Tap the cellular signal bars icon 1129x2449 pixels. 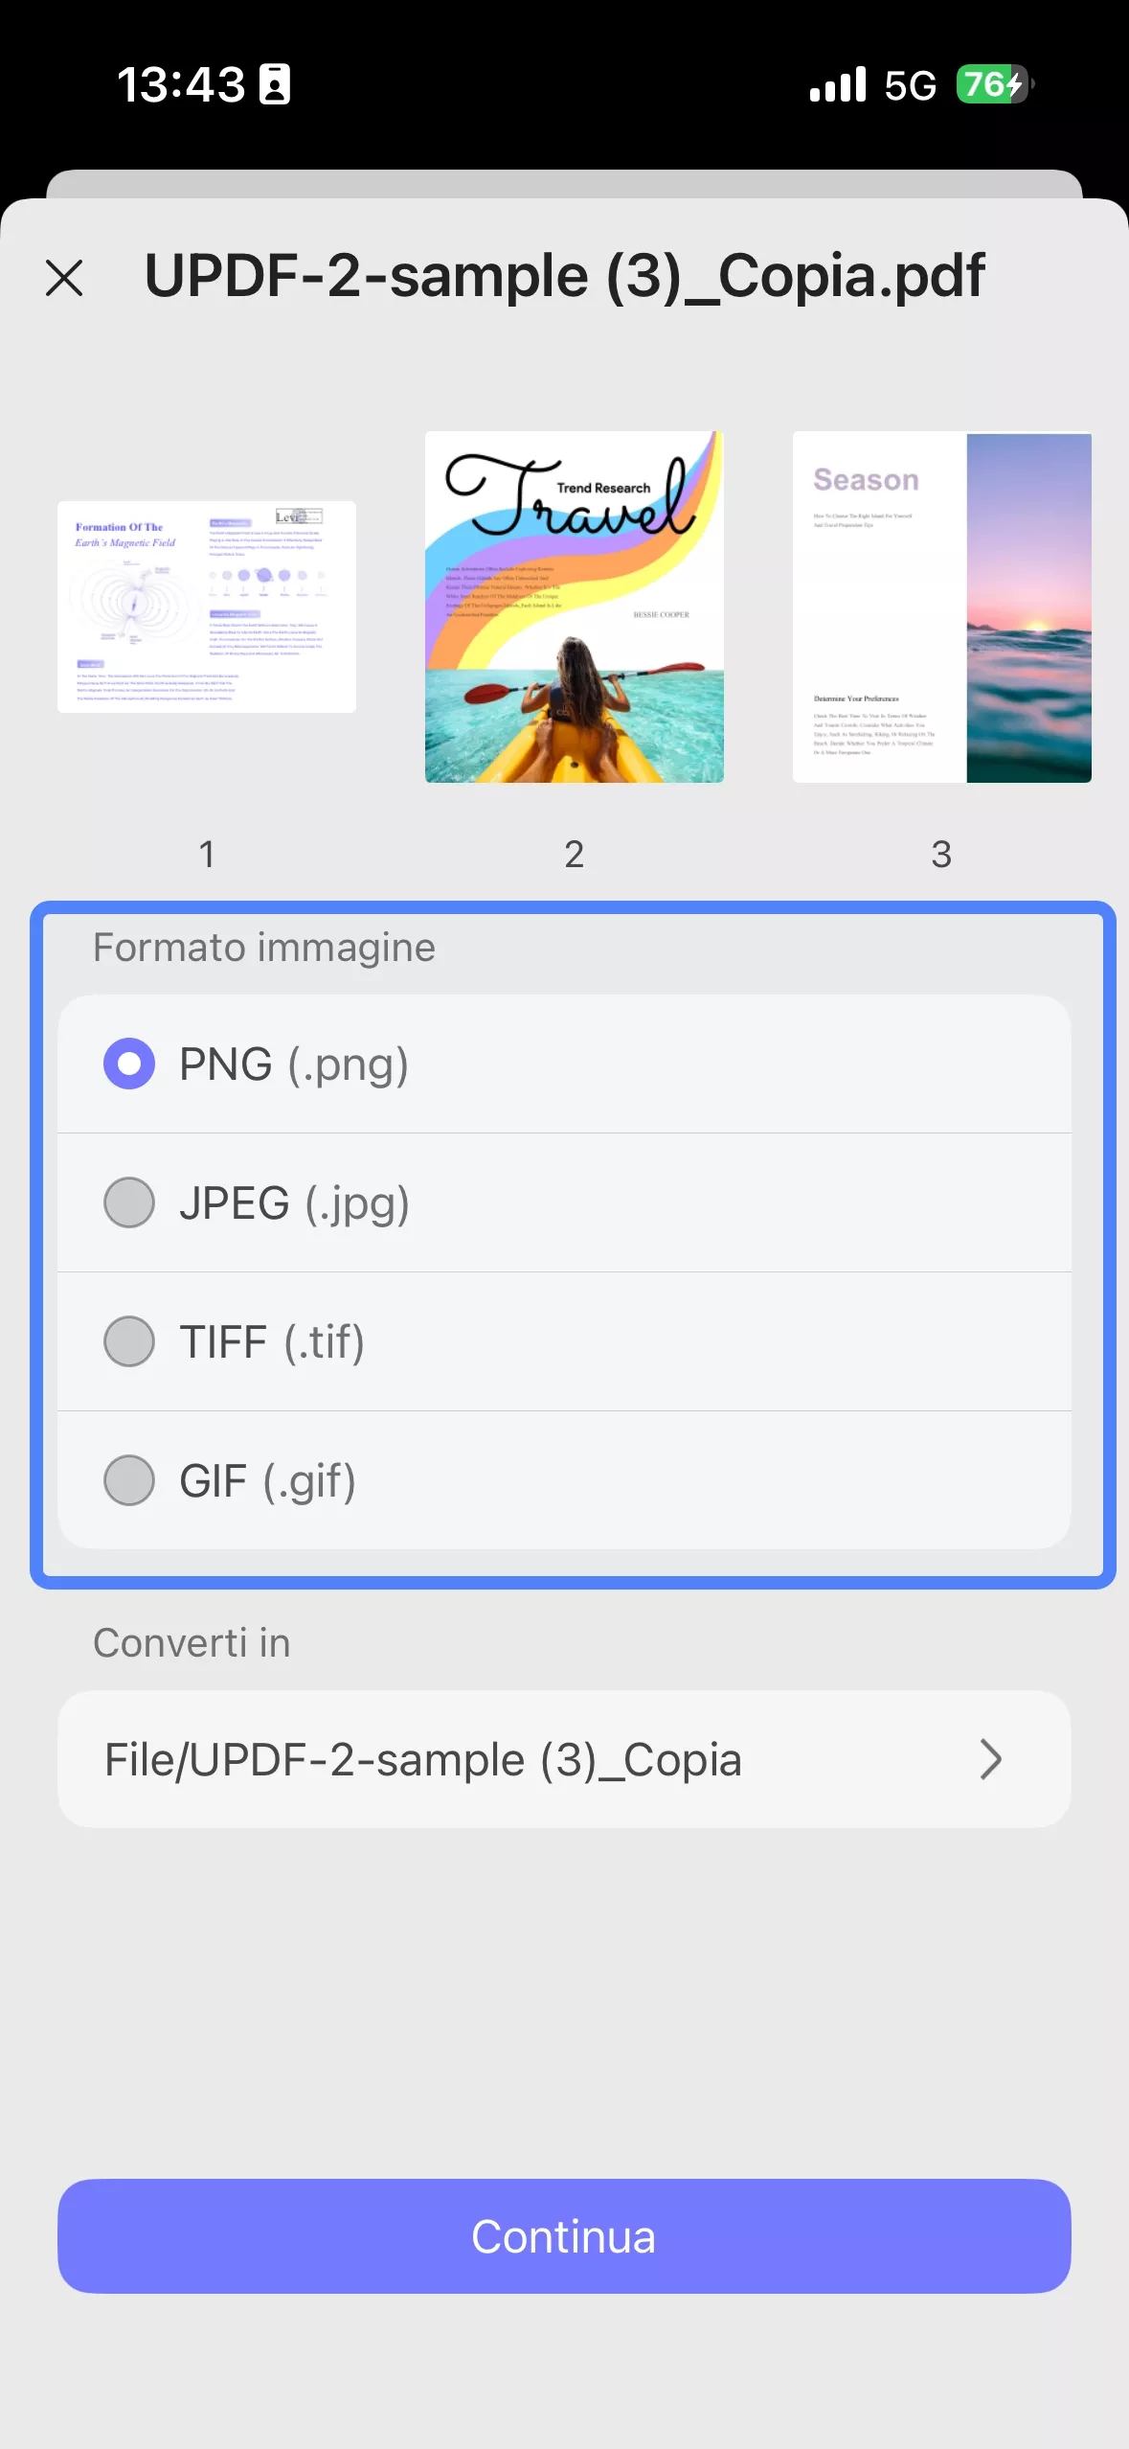point(838,84)
